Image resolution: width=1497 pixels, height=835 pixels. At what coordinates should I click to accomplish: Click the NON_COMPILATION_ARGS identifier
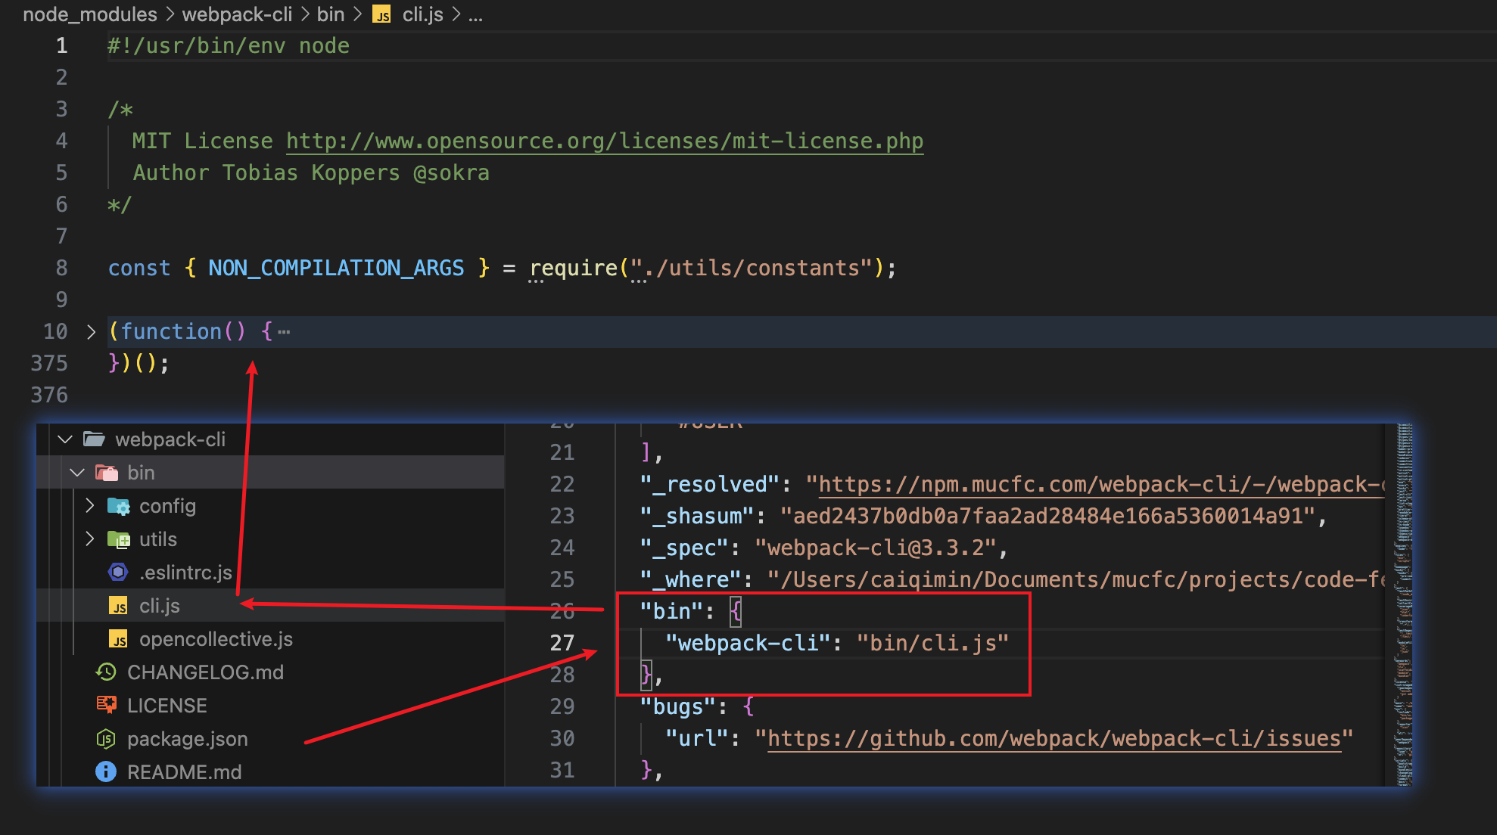(336, 269)
